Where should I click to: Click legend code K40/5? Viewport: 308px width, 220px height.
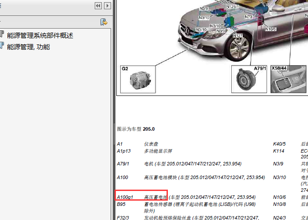point(279,144)
